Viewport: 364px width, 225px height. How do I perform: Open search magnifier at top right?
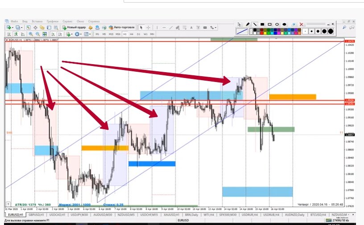coord(344,27)
